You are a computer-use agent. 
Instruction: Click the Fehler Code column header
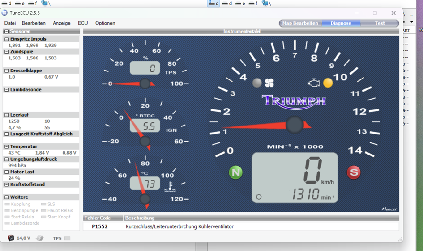click(x=103, y=218)
